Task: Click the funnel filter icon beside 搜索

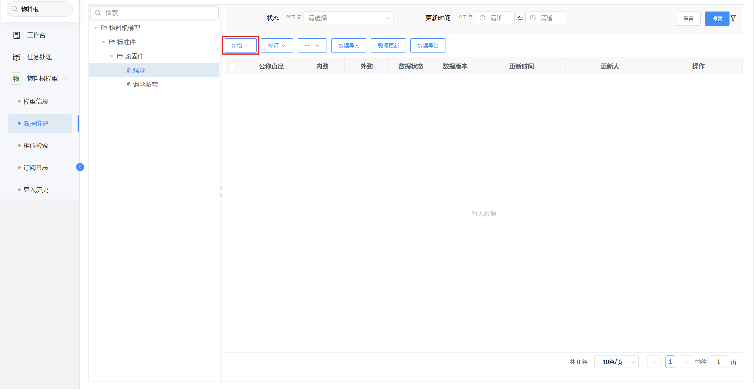Action: point(733,18)
